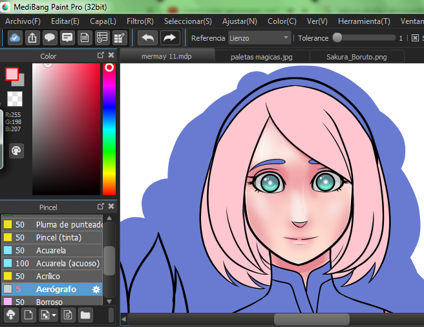Image resolution: width=424 pixels, height=327 pixels.
Task: Open the Seleccionar(S) menu
Action: (x=188, y=21)
